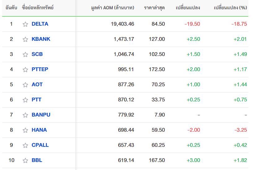Viewport: 257px width, 170px height.
Task: Toggle the favorite star for KBANK
Action: coord(25,39)
